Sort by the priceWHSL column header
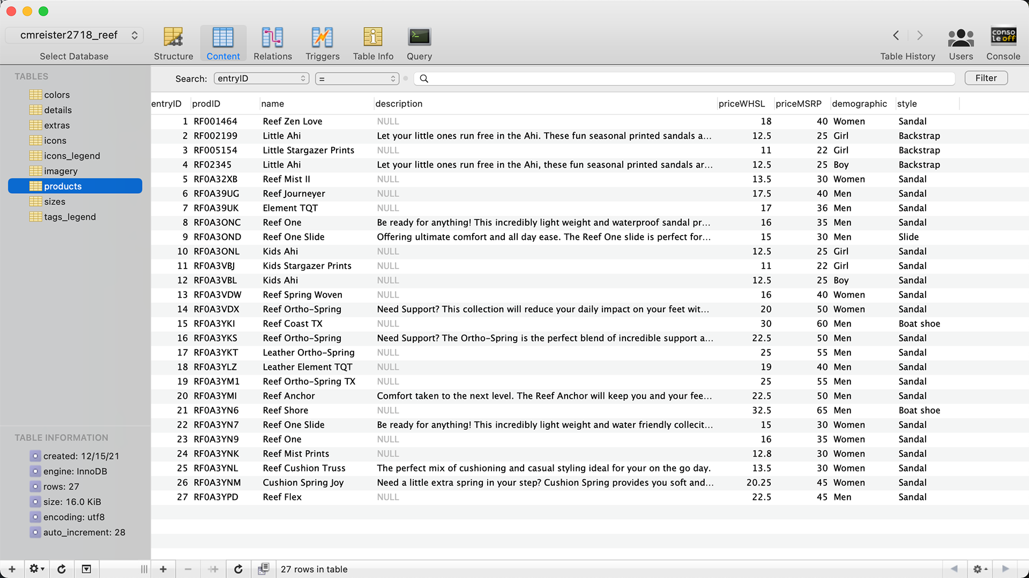The width and height of the screenshot is (1029, 578). pyautogui.click(x=745, y=104)
